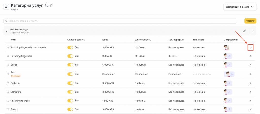The width and height of the screenshot is (260, 114).
Task: Disable online booking for Polishing fingernails
Action: point(70,56)
